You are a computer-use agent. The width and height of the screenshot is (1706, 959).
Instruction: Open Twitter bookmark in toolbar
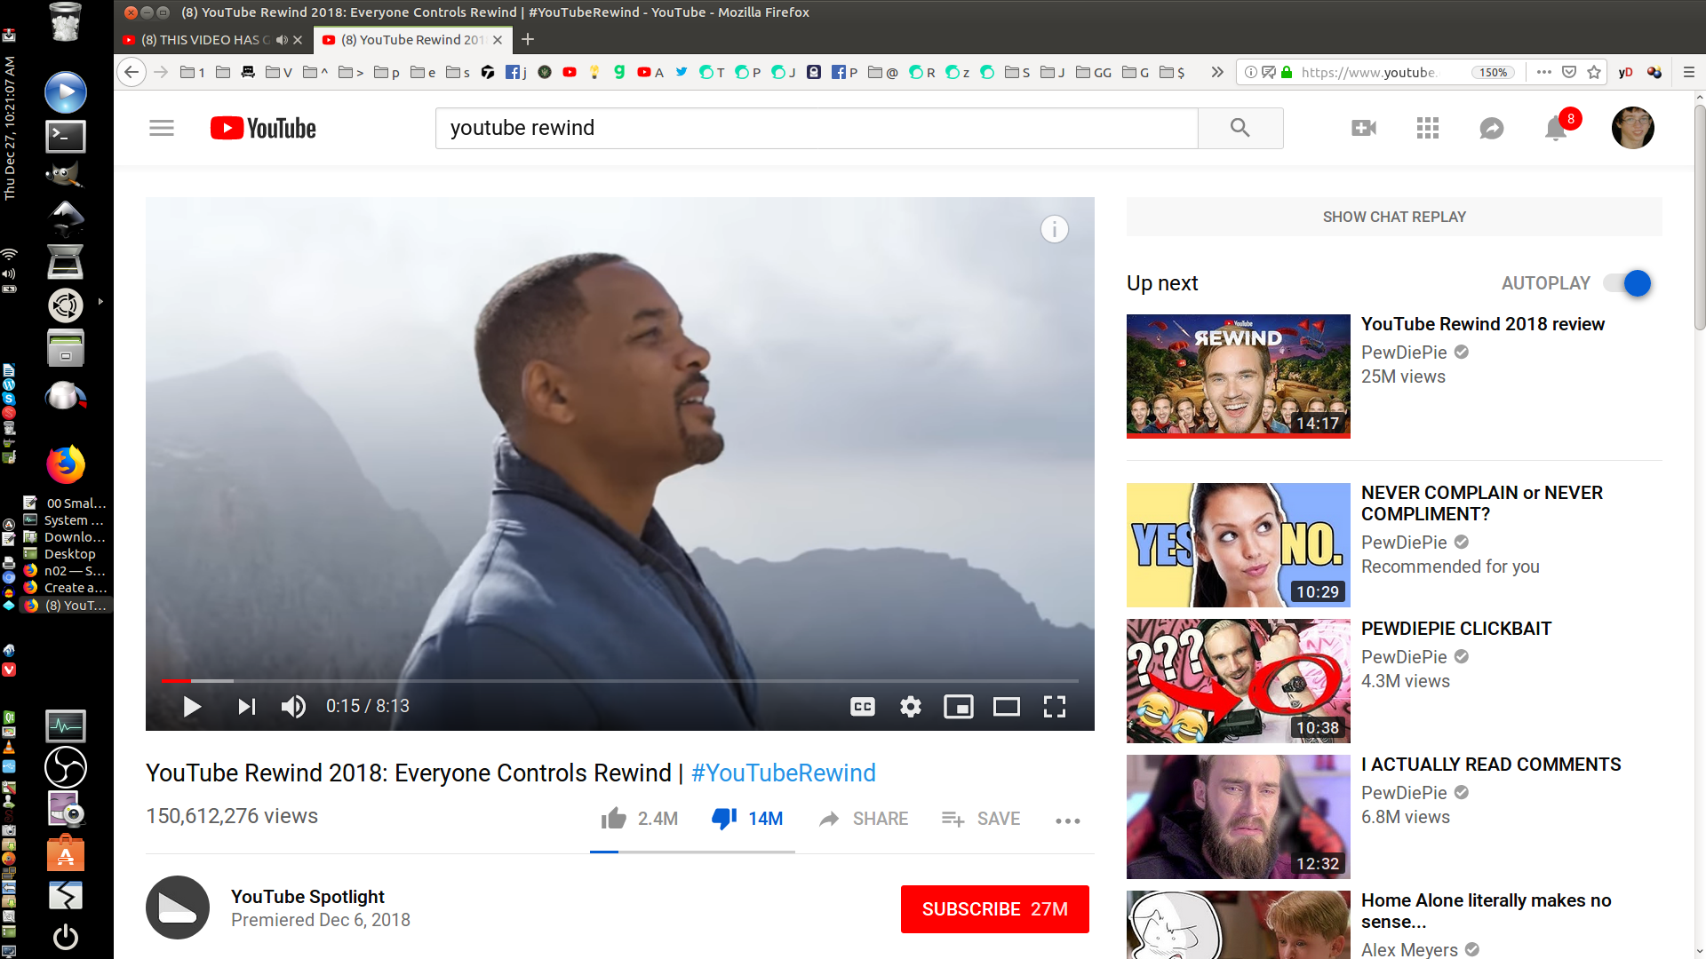pos(681,72)
